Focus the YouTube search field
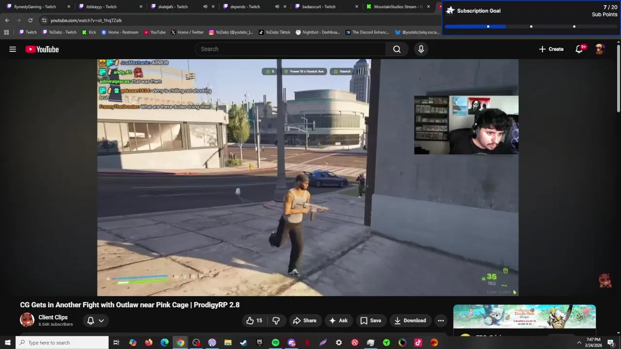This screenshot has width=621, height=349. pyautogui.click(x=291, y=49)
